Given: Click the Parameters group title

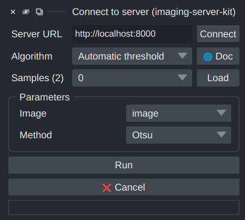Looking at the screenshot, I should coord(44,97).
